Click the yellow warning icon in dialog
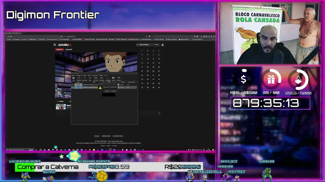This screenshot has width=325, height=182. pyautogui.click(x=100, y=88)
